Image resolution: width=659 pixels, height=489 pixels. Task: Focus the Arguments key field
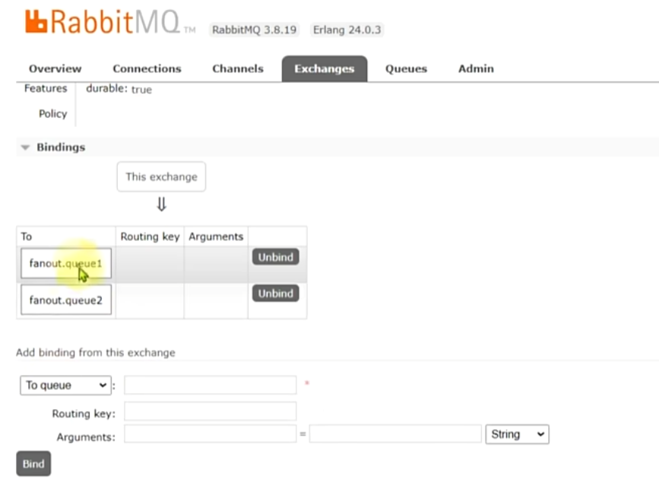pos(210,434)
